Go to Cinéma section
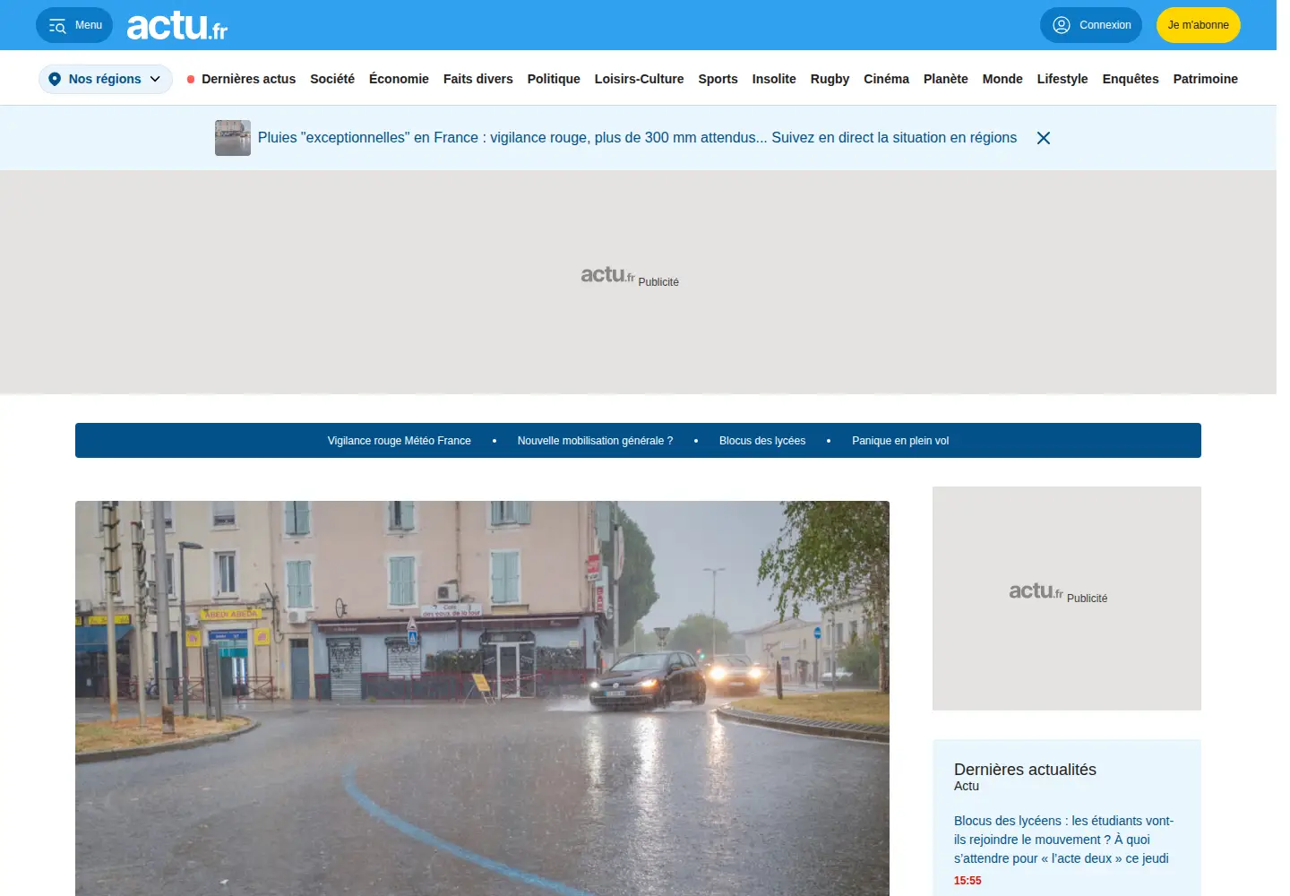 [x=886, y=79]
